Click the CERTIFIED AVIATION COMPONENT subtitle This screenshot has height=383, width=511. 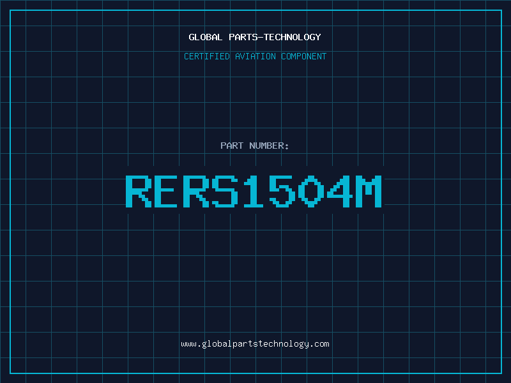[x=255, y=56]
